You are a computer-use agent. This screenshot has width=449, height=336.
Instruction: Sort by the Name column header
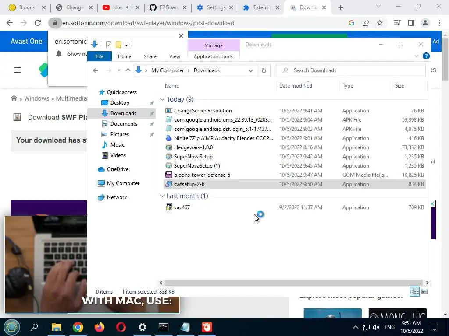point(172,86)
